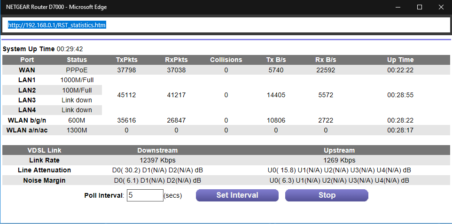Image resolution: width=452 pixels, height=224 pixels.
Task: Click the 600M status value
Action: (77, 120)
